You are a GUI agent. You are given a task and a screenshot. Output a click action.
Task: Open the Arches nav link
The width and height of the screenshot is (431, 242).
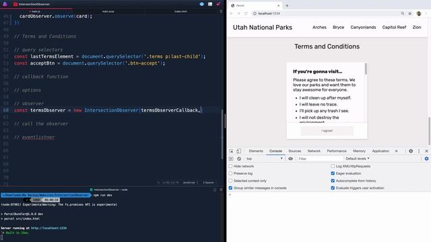tap(319, 27)
